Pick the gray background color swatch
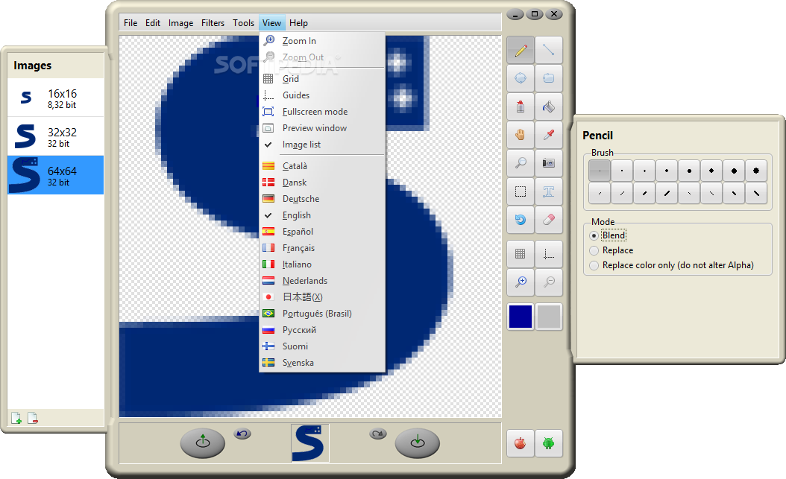This screenshot has height=479, width=786. 548,317
